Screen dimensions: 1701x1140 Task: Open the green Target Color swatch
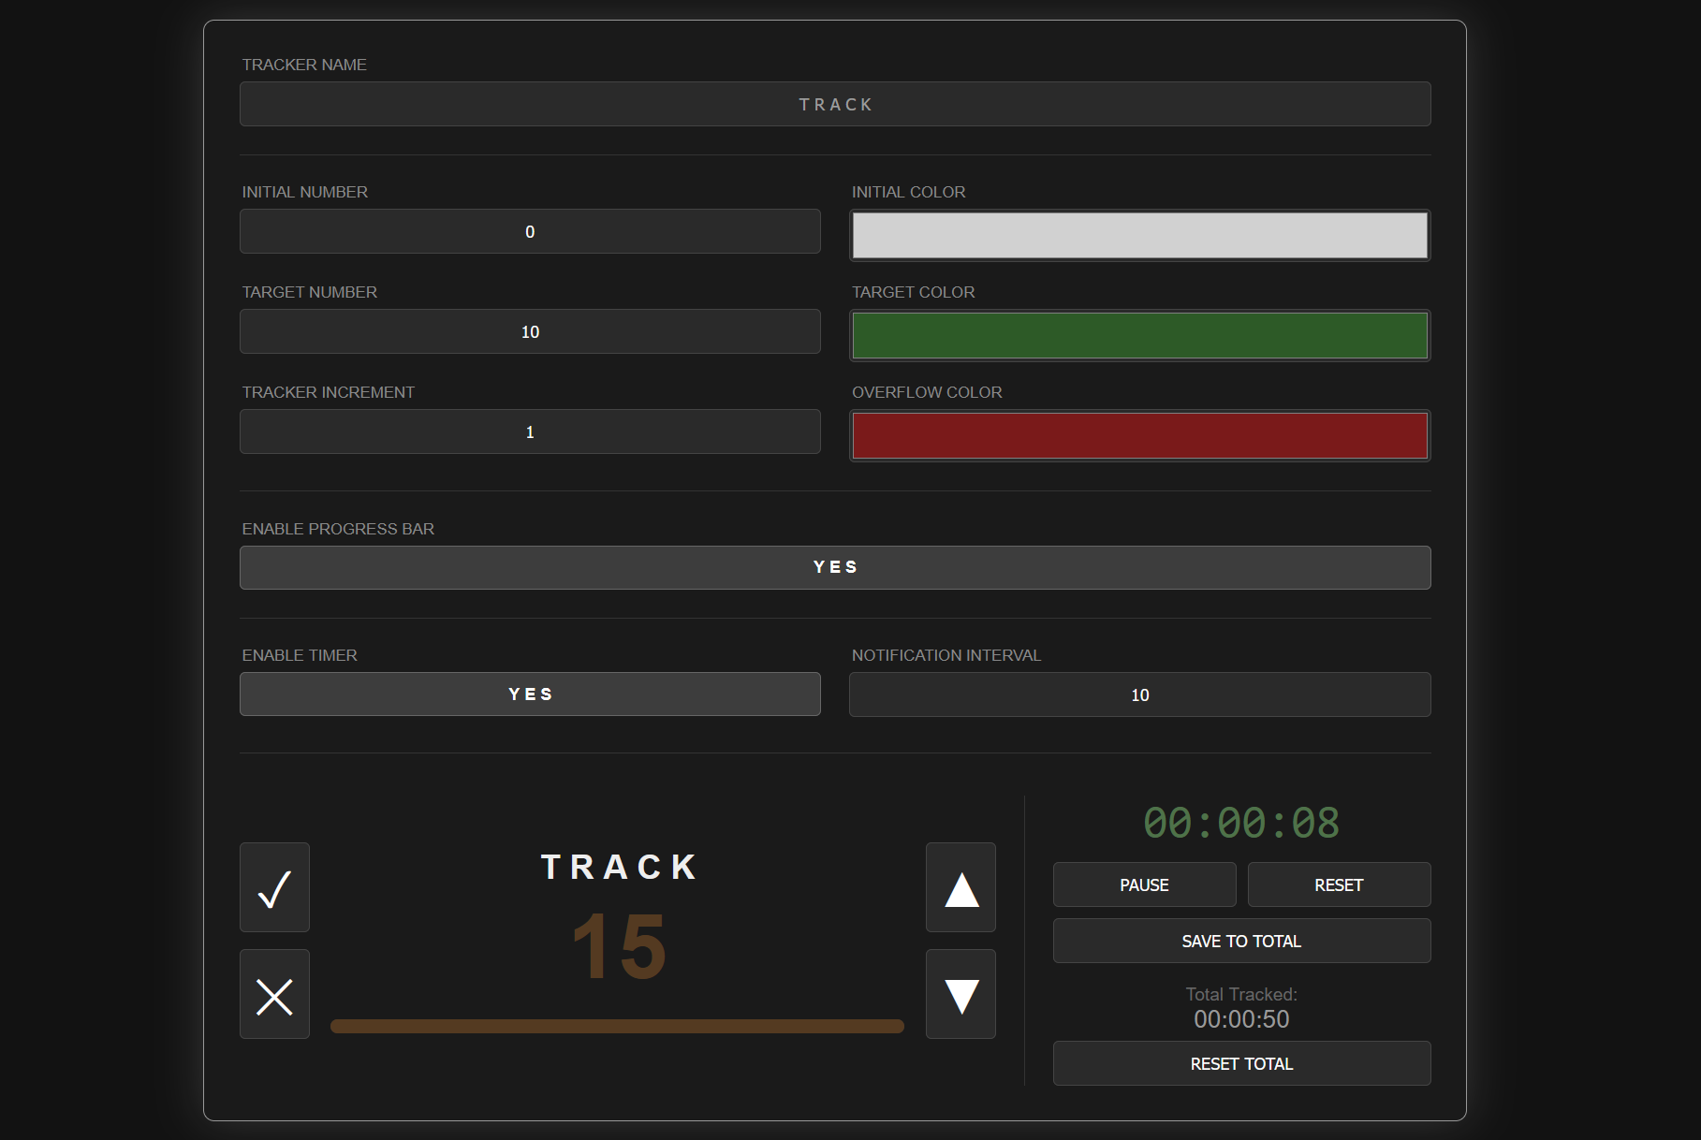(x=1139, y=335)
